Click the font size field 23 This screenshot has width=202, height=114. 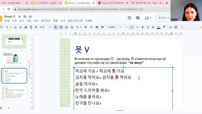click(x=131, y=27)
